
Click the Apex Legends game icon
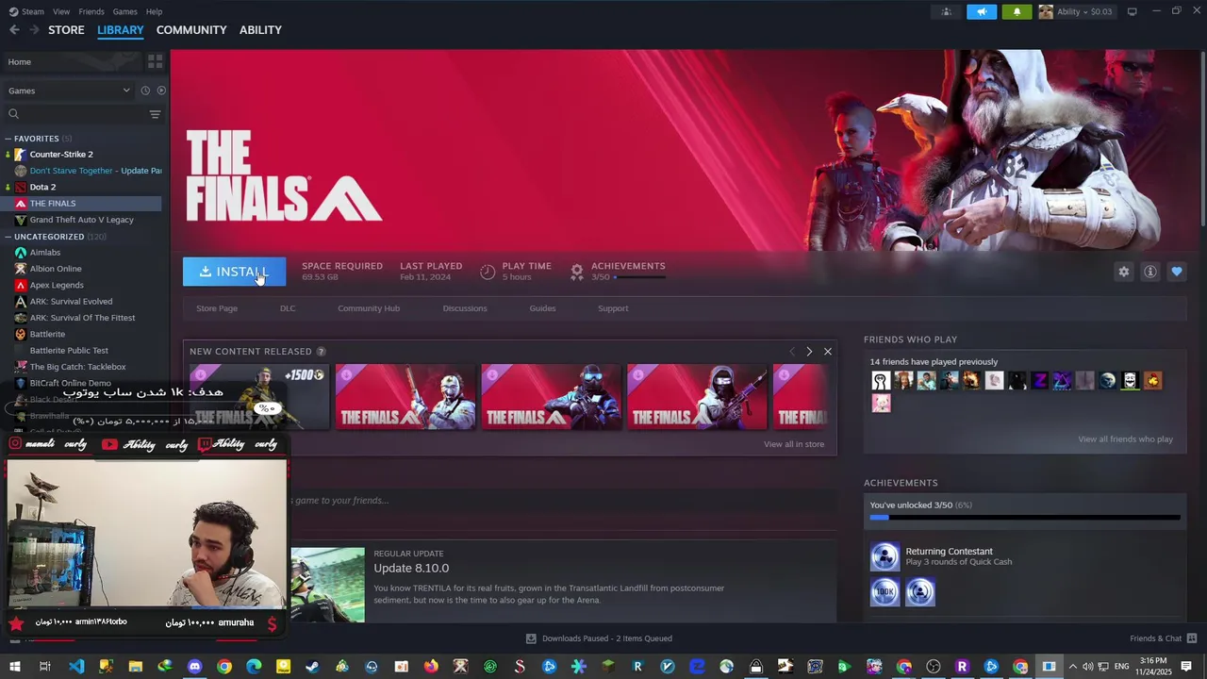20,285
